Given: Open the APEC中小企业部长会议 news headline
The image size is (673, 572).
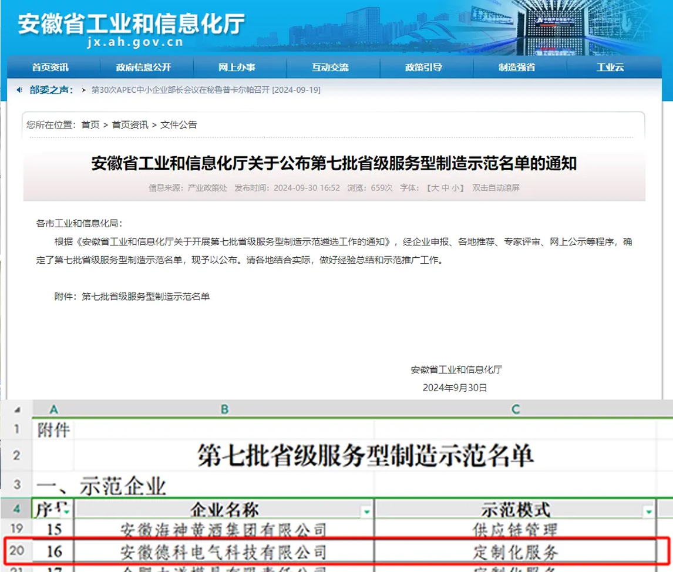Looking at the screenshot, I should [x=206, y=90].
